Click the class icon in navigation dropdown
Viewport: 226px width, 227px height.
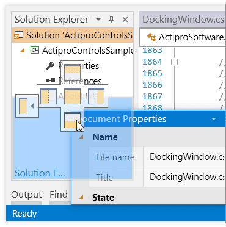(151, 37)
